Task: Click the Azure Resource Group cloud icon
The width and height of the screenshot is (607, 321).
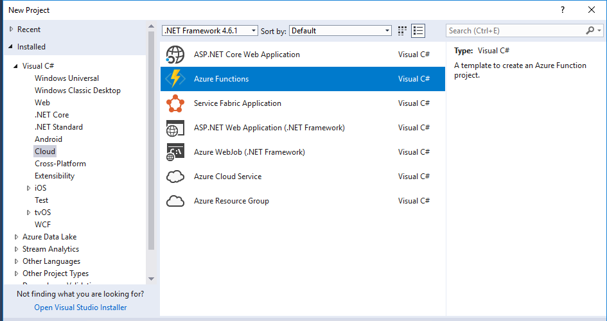Action: coord(175,201)
